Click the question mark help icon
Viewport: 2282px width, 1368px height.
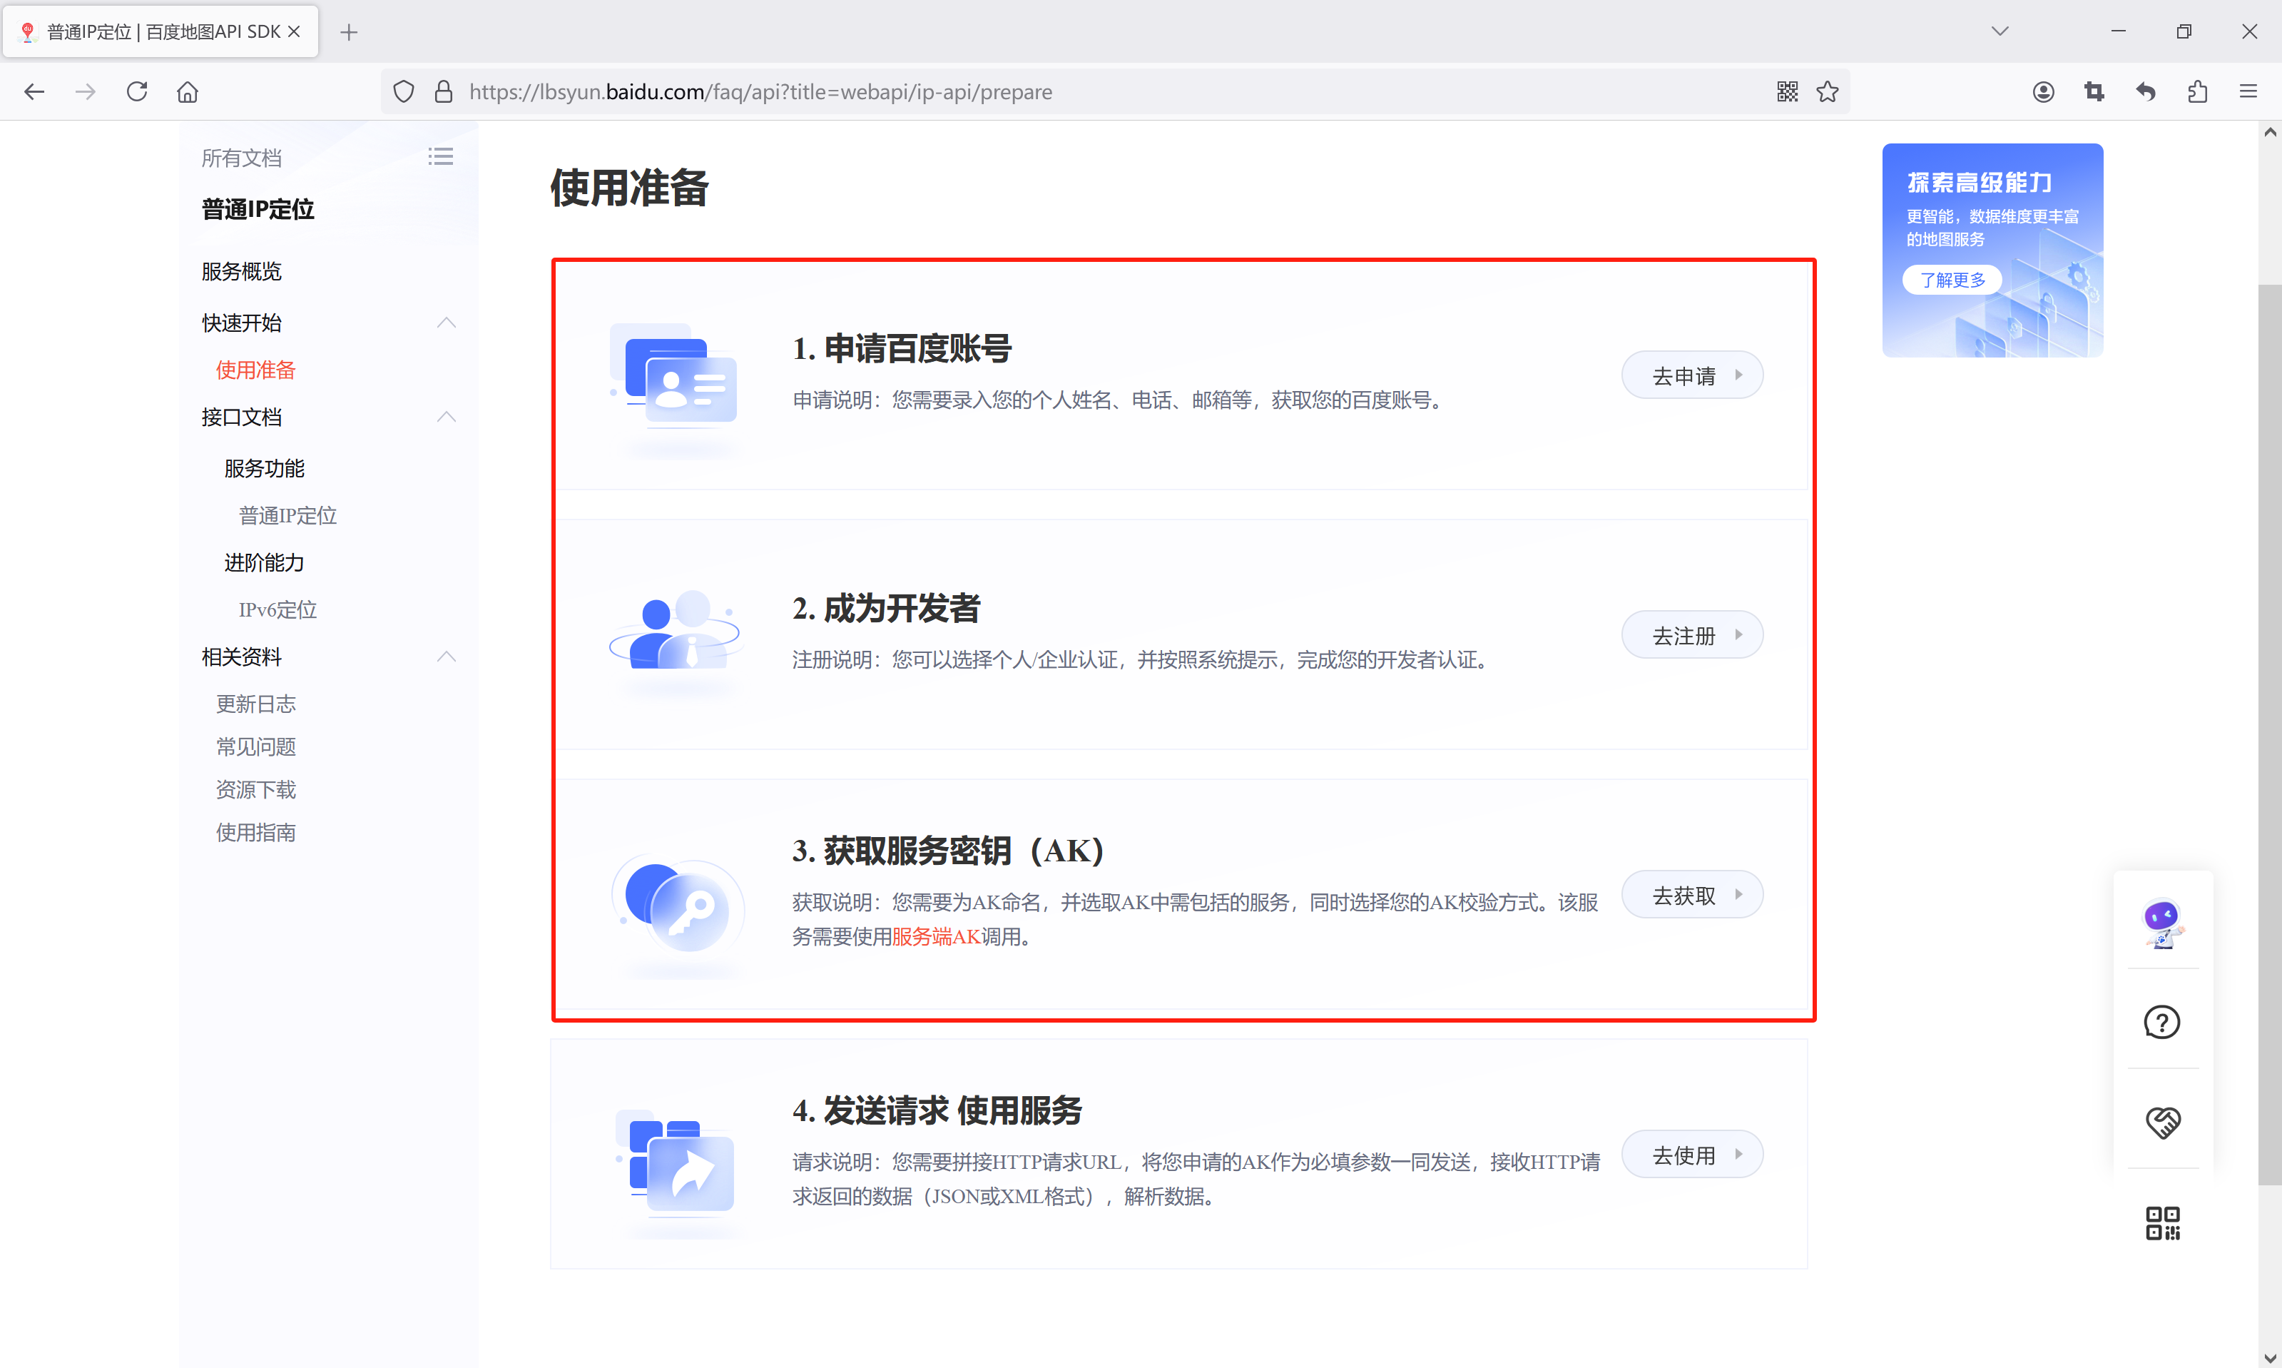click(x=2161, y=1023)
